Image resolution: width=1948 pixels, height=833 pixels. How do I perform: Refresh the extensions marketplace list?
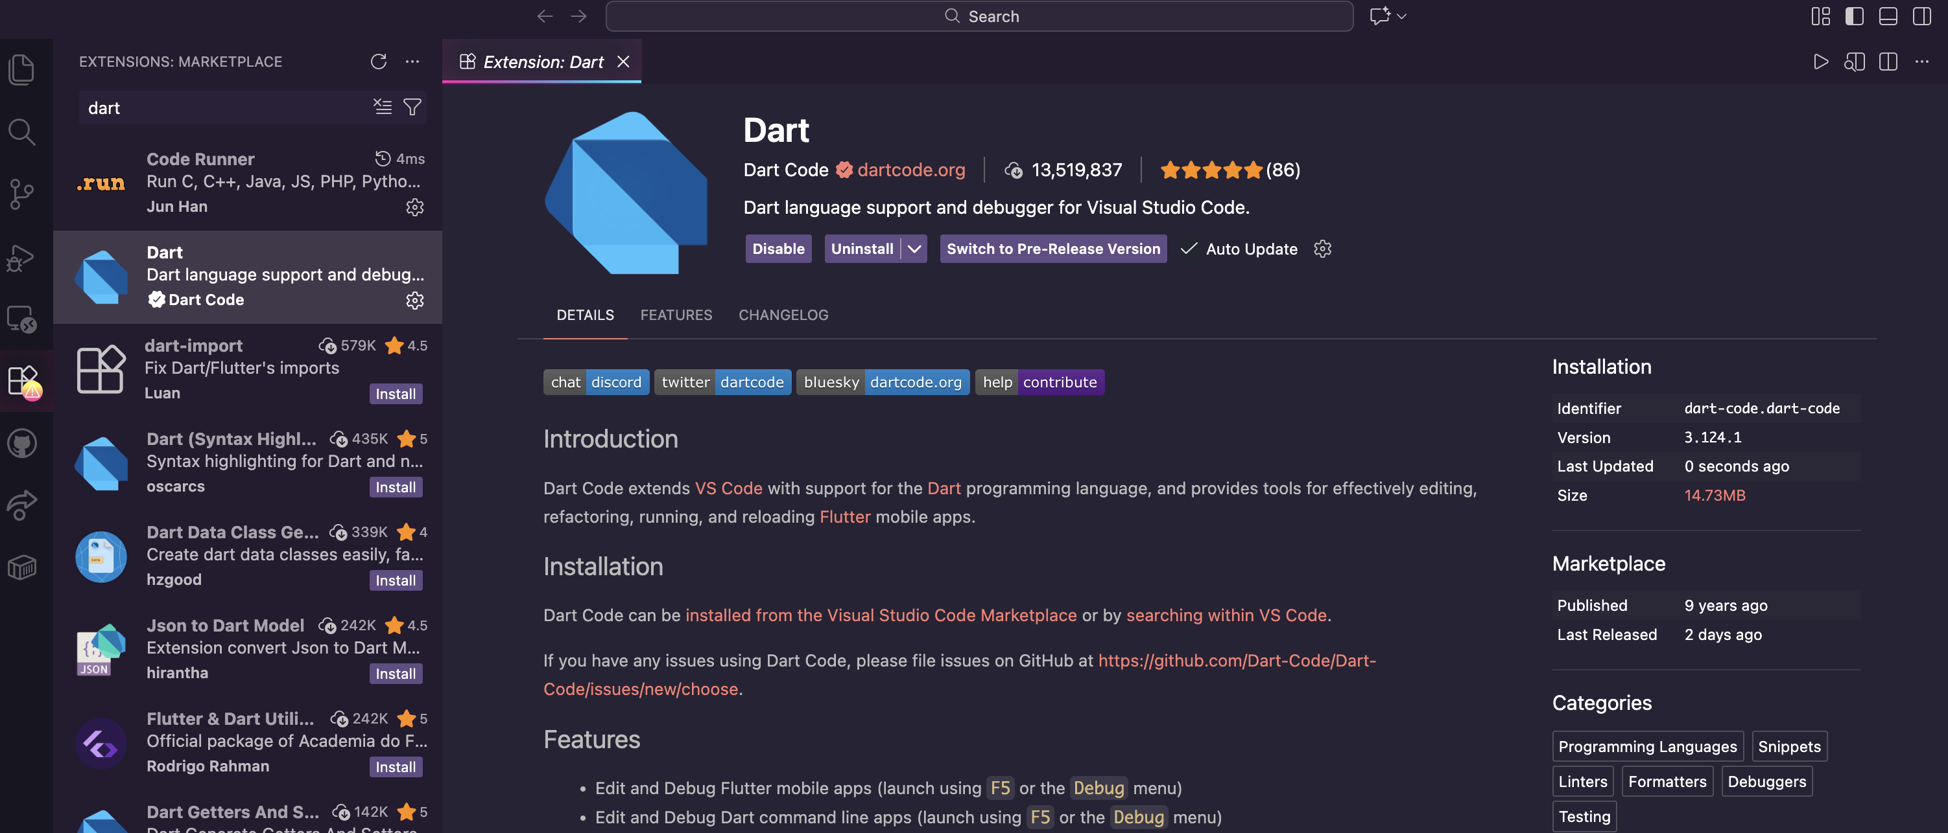coord(378,61)
